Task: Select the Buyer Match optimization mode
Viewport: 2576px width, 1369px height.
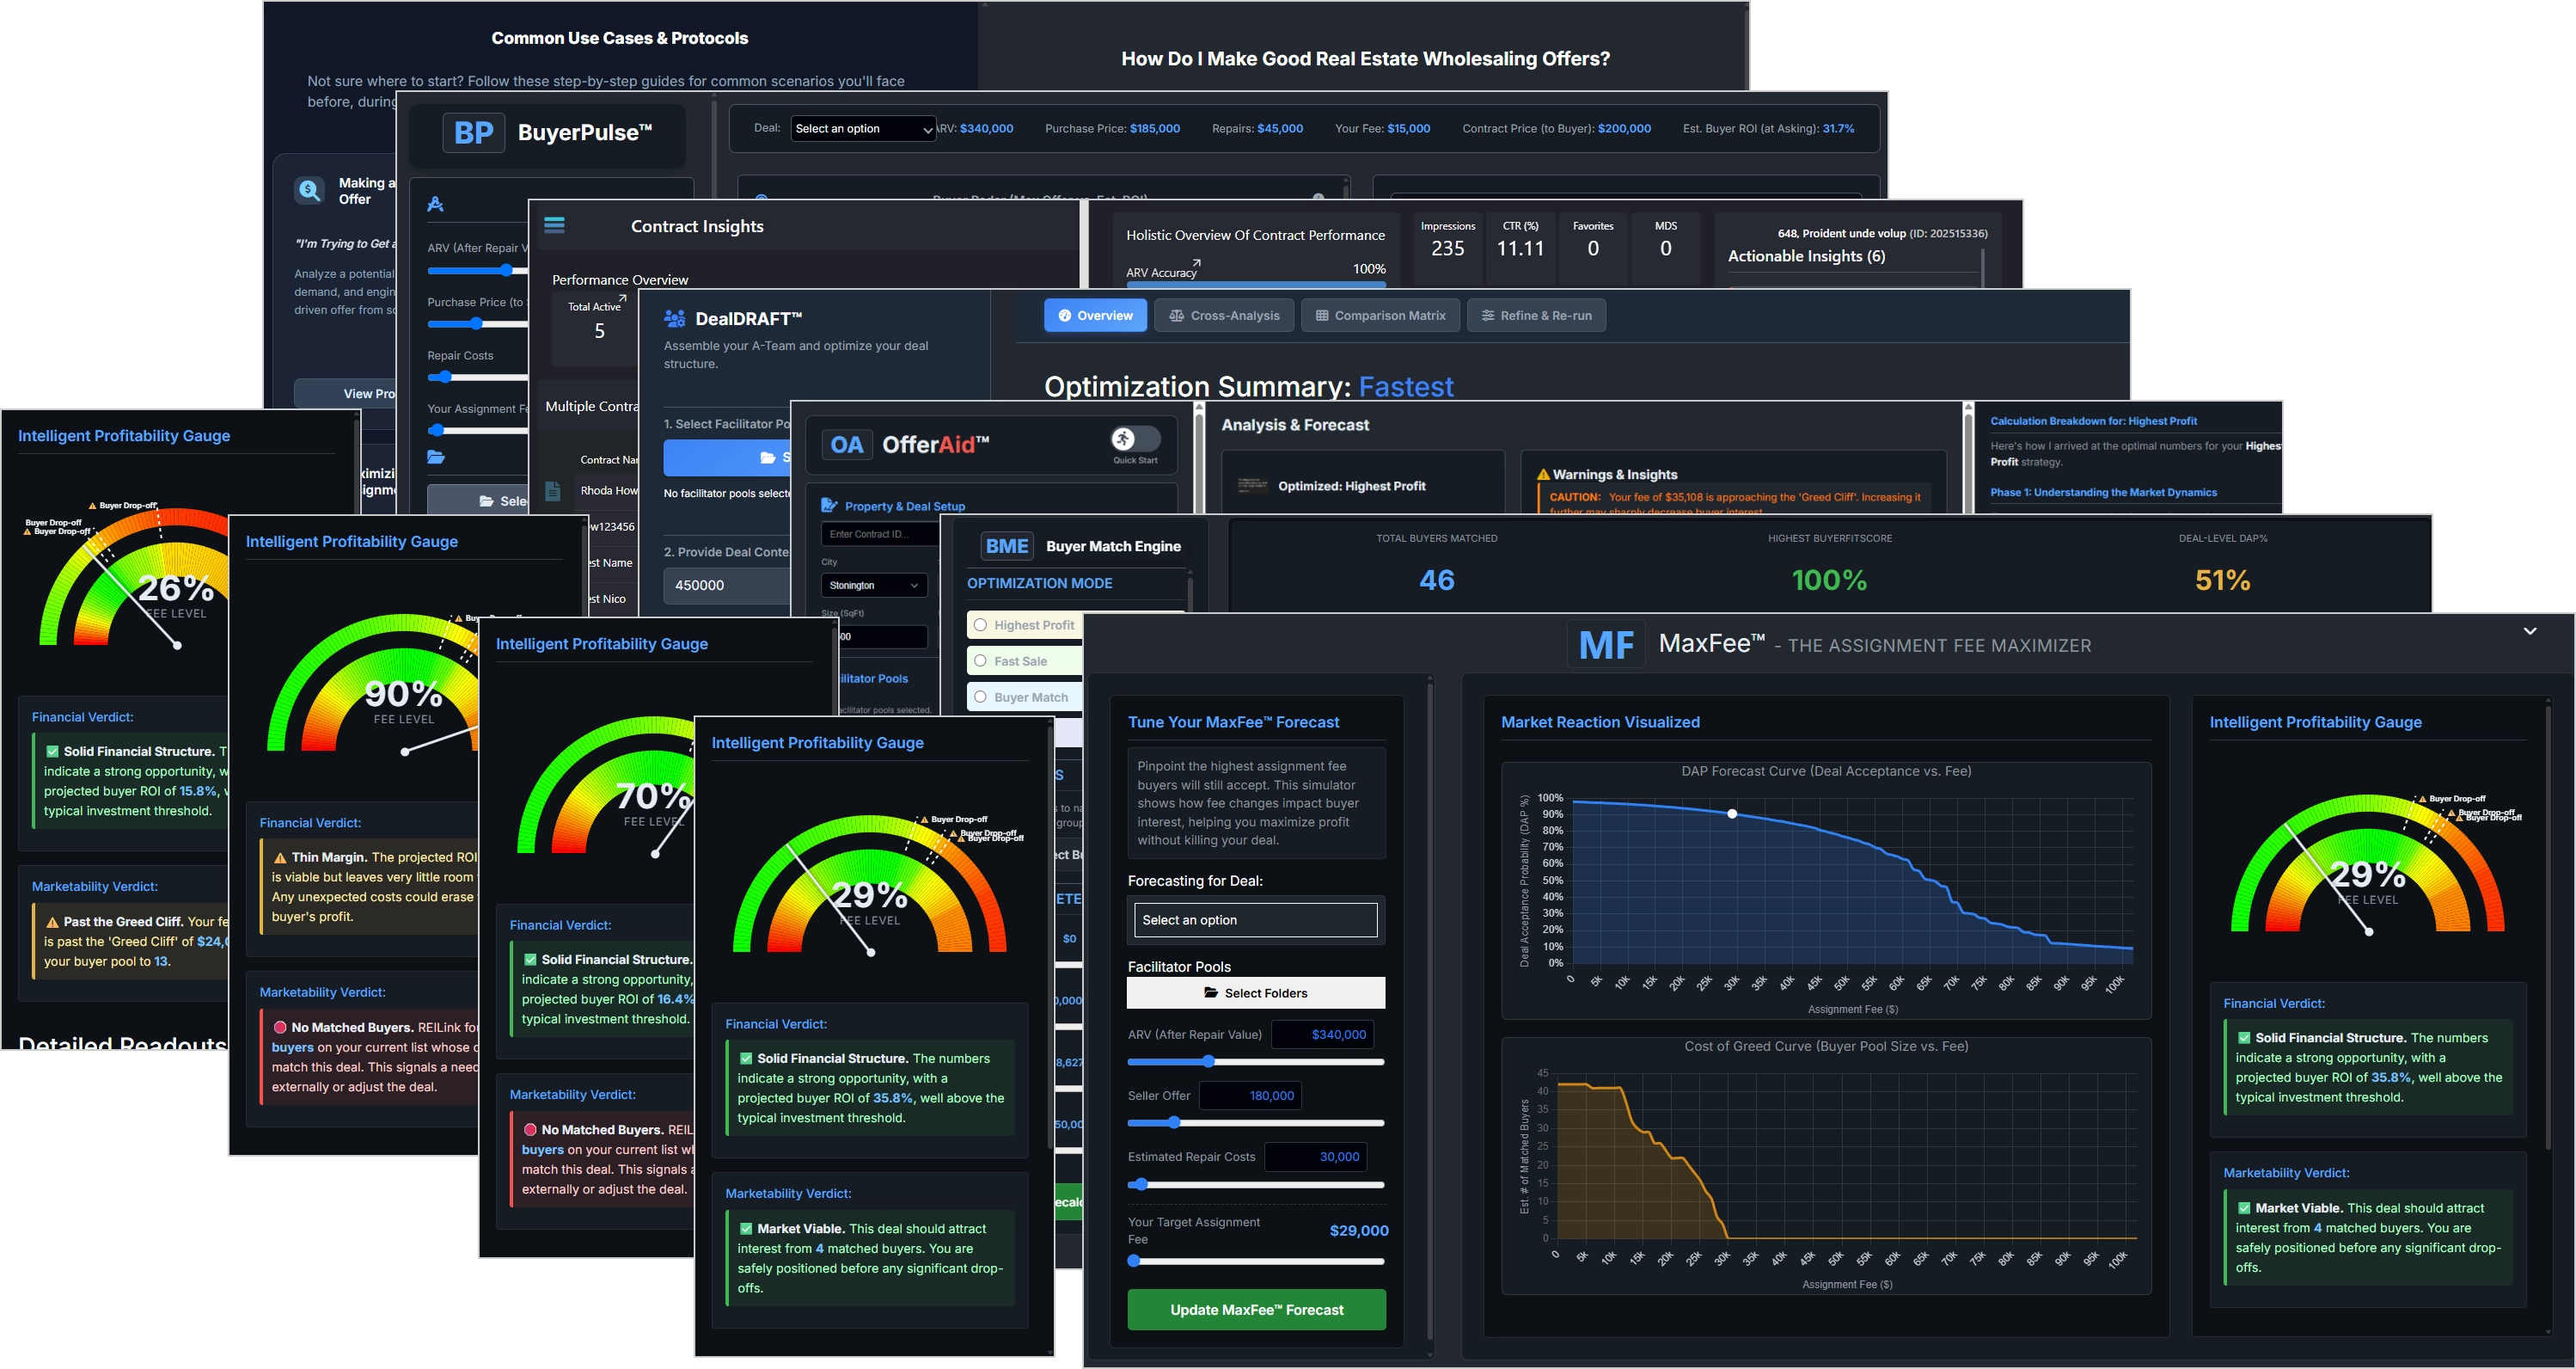Action: click(x=979, y=697)
